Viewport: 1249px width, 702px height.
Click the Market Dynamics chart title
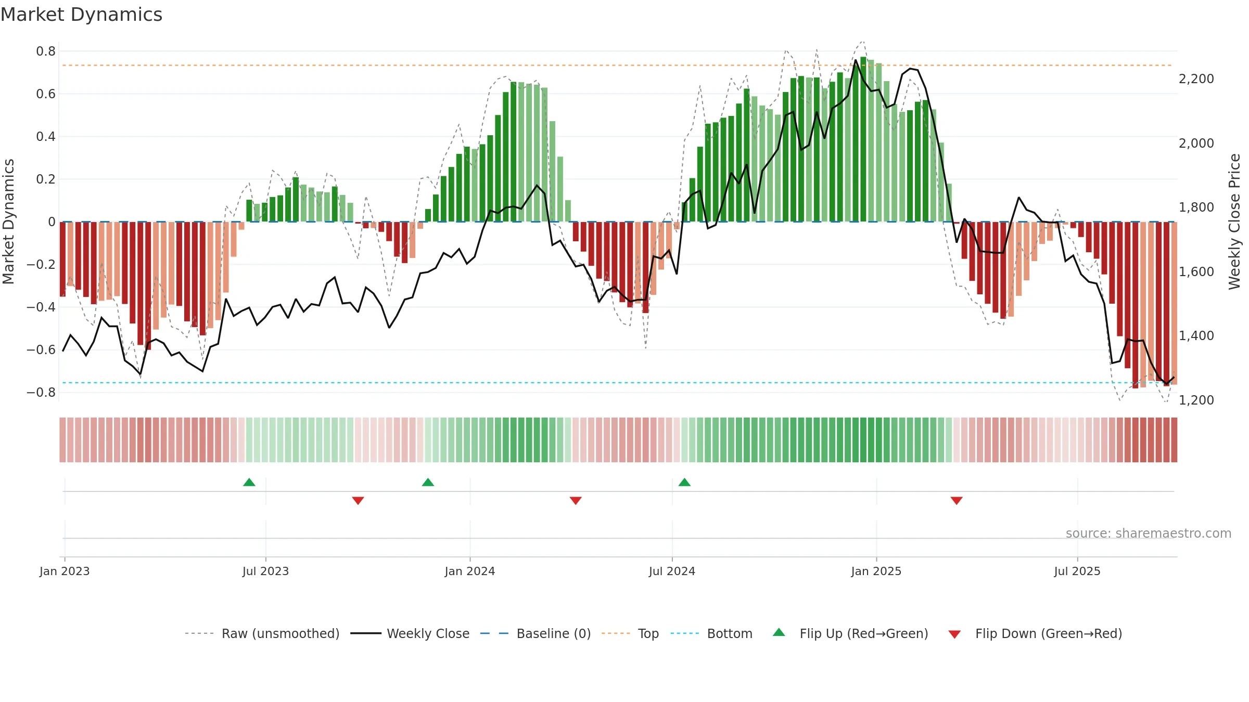pos(81,15)
